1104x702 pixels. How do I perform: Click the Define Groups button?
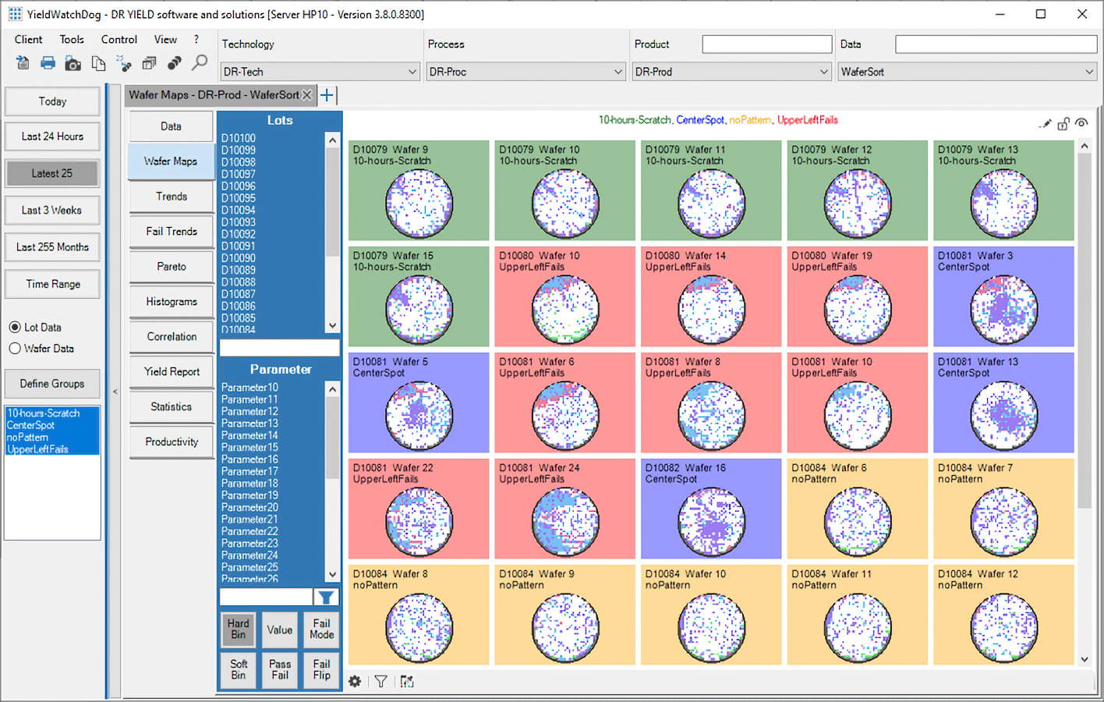[52, 384]
